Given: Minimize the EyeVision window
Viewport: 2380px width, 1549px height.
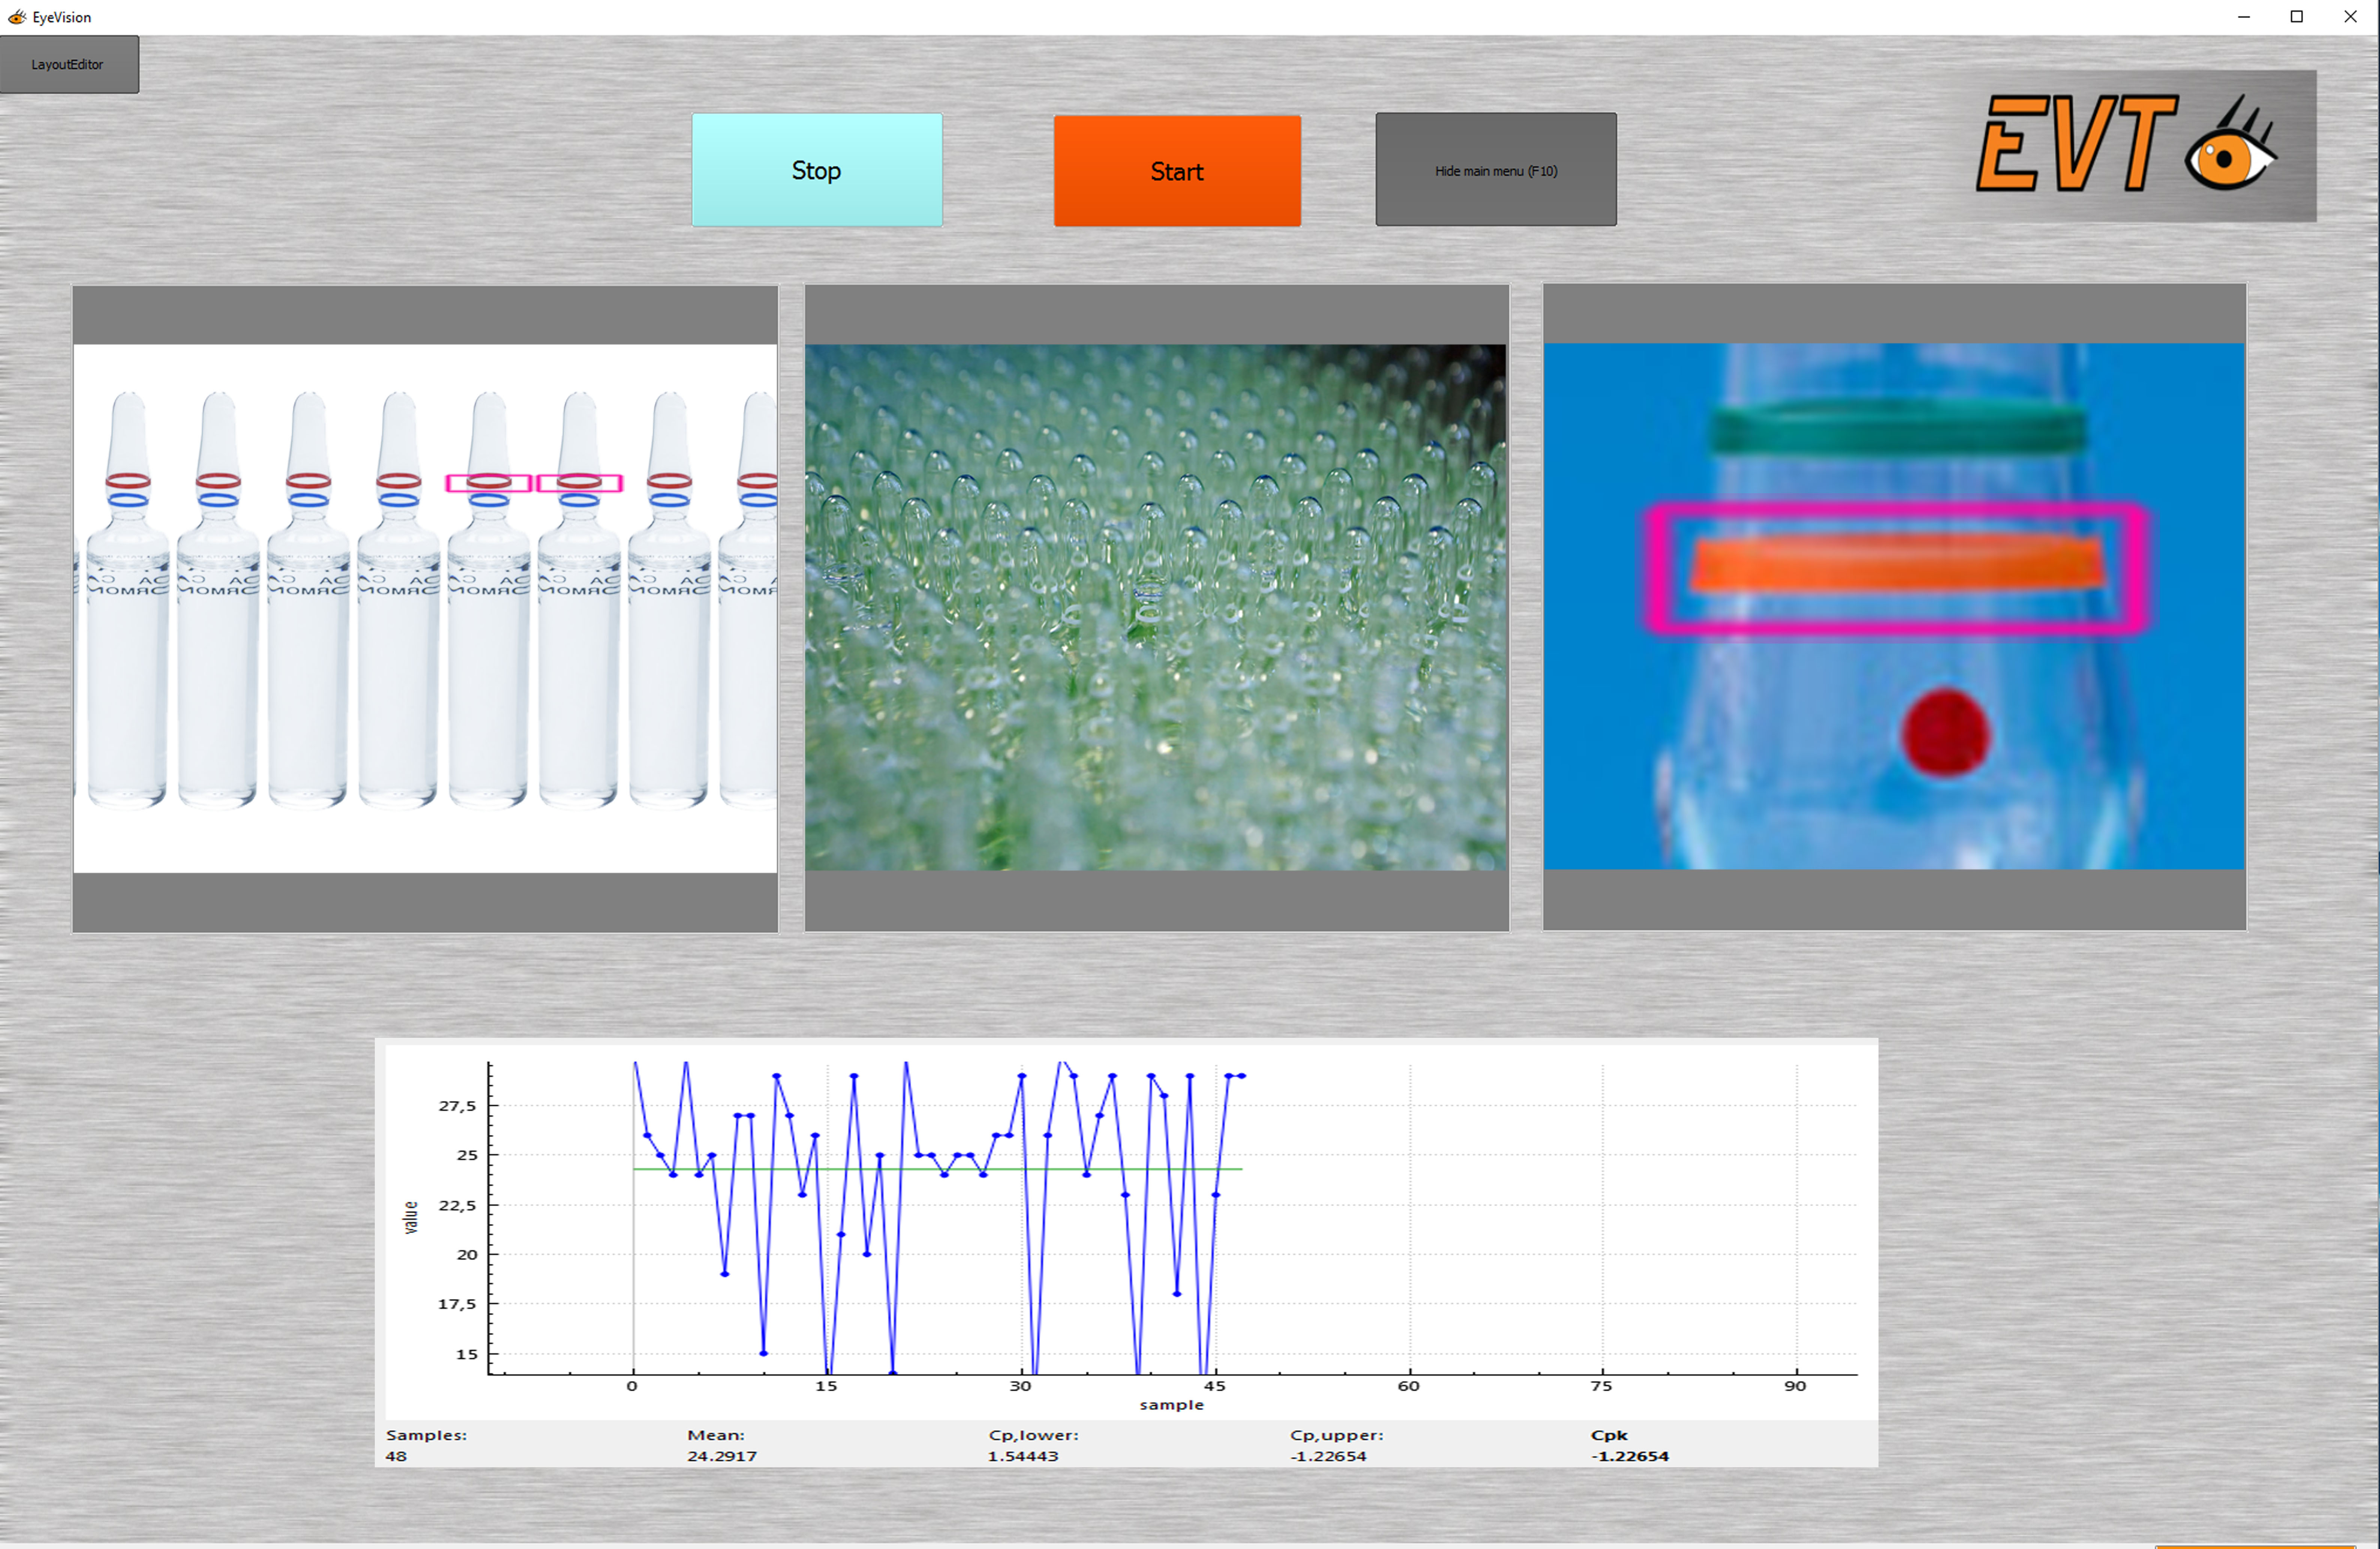Looking at the screenshot, I should (2244, 17).
